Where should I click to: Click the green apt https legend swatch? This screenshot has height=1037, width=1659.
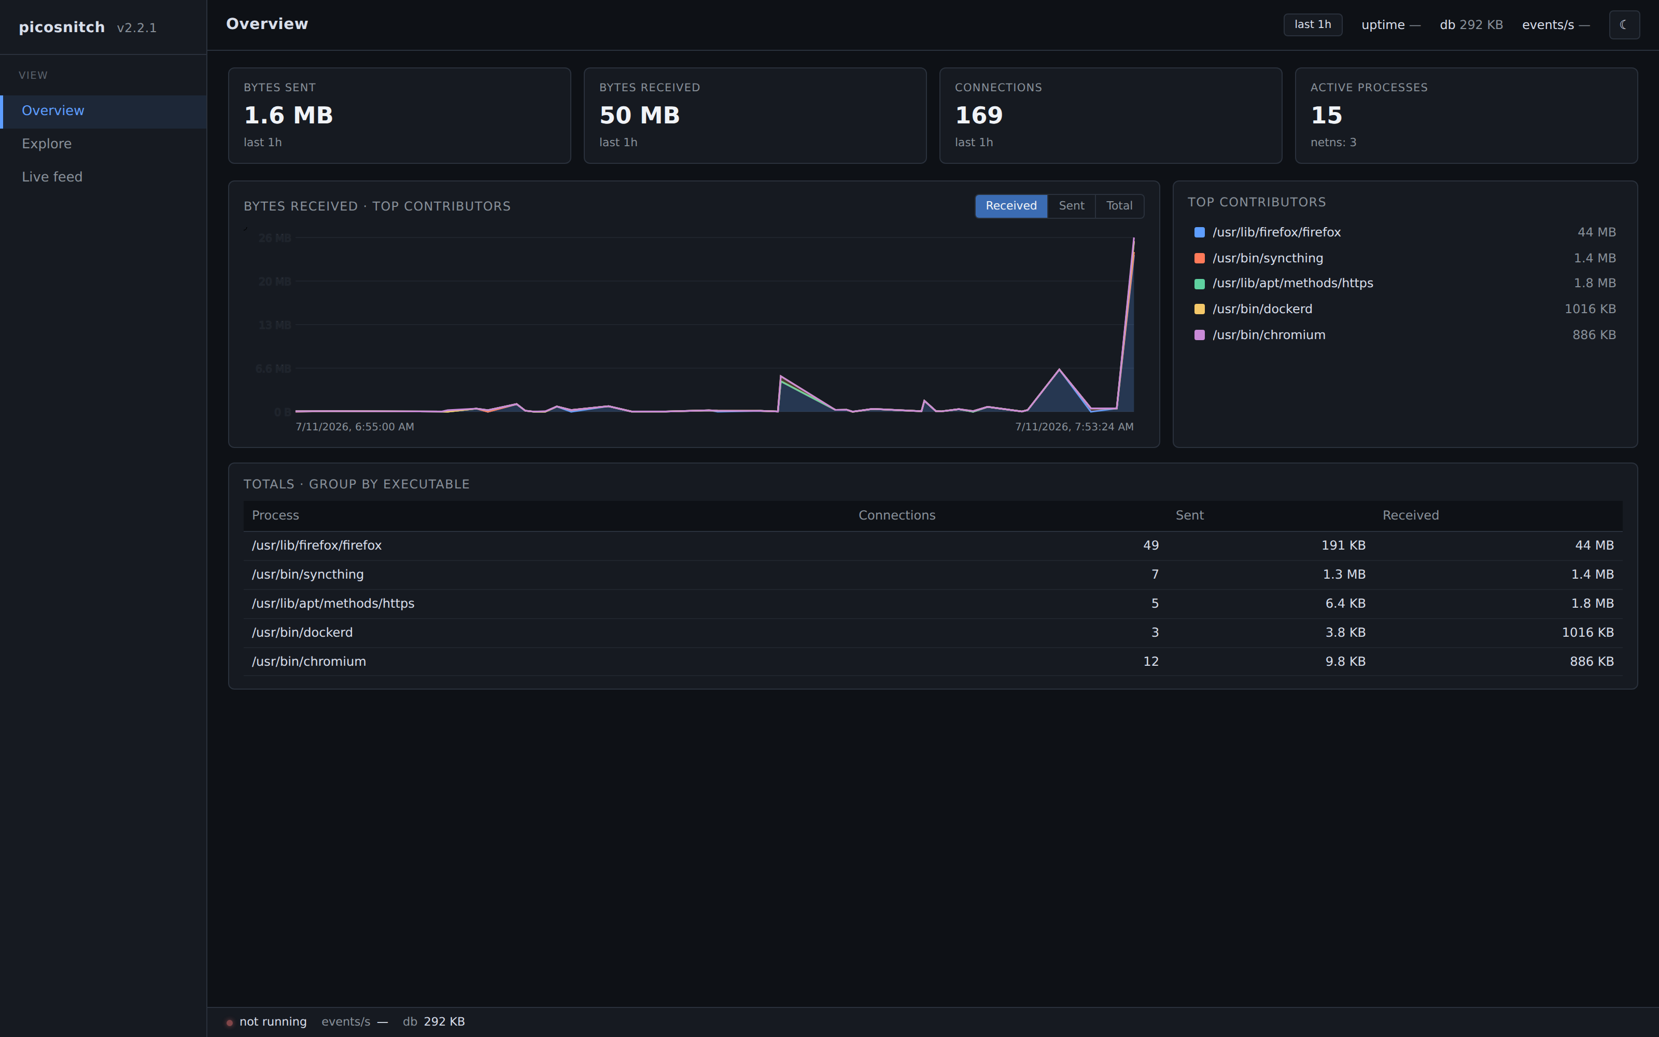point(1200,284)
